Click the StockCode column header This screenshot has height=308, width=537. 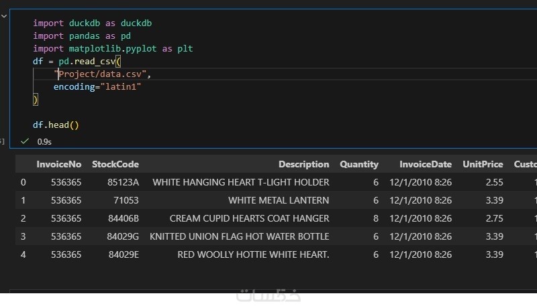click(115, 164)
